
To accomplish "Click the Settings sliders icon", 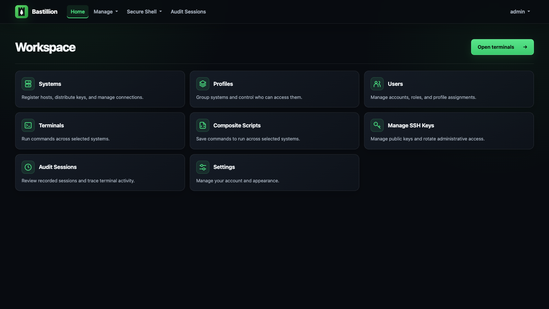I will tap(203, 167).
